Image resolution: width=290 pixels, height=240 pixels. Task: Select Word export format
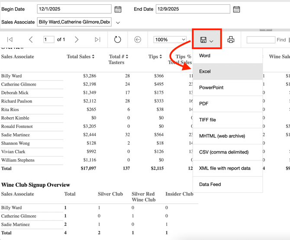[x=205, y=55]
